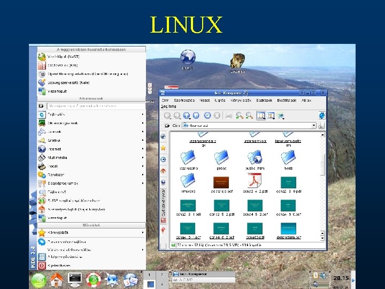
Task: Open the Home folder sidebar tab
Action: (x=163, y=171)
